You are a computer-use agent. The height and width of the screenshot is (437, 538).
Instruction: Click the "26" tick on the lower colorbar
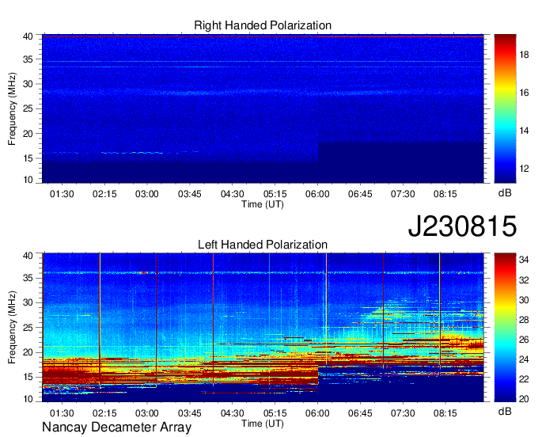(x=525, y=340)
